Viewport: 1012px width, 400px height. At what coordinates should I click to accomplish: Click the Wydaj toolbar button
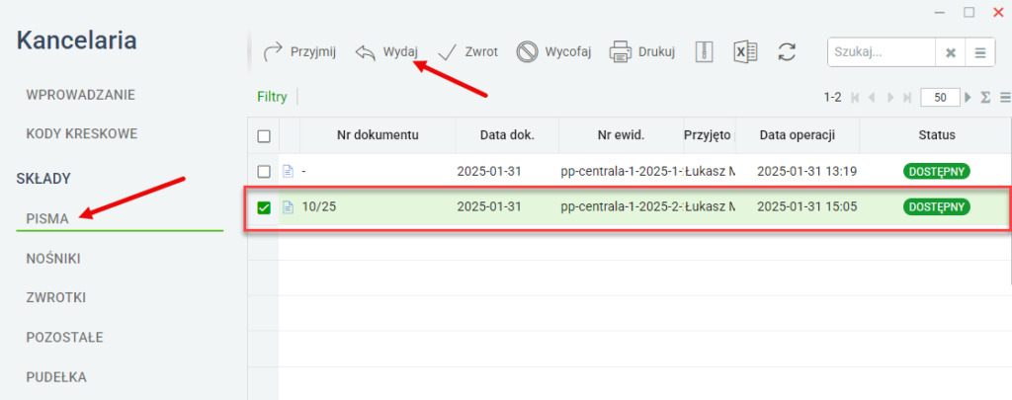(x=386, y=52)
